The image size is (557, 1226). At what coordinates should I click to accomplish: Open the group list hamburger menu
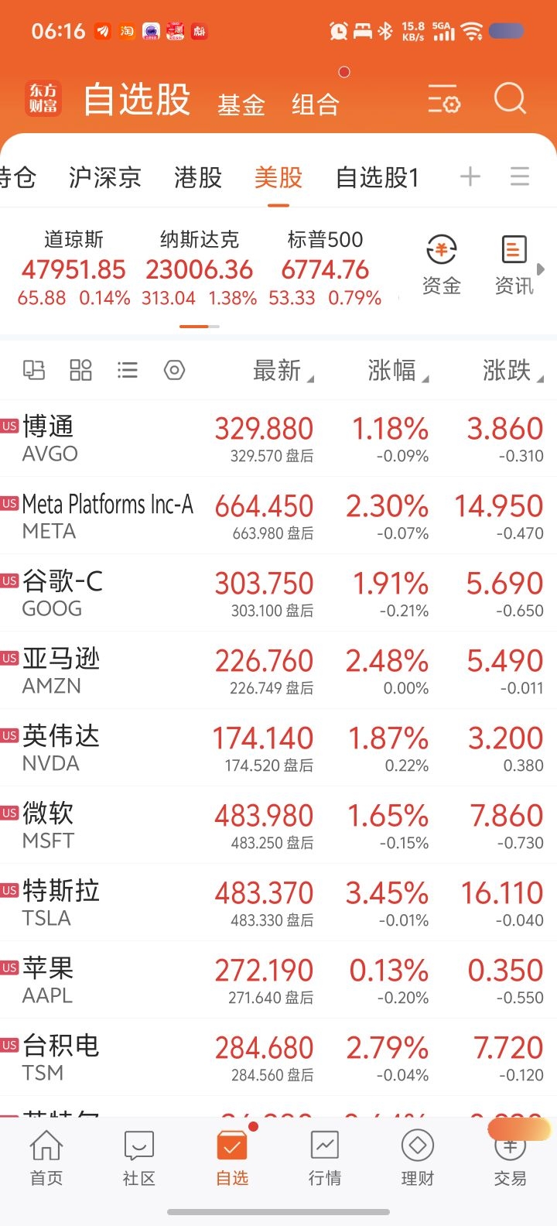tap(520, 177)
